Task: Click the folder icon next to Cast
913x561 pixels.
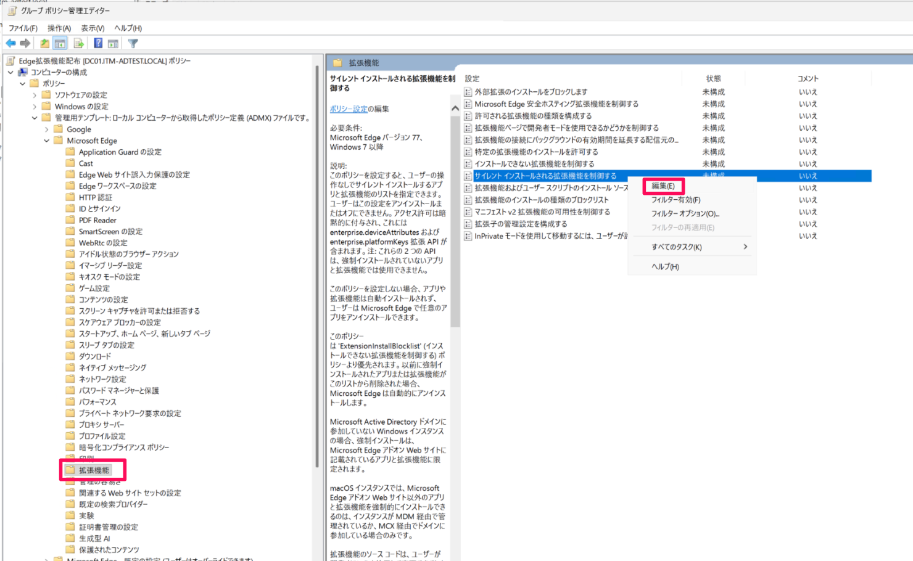Action: 70,163
